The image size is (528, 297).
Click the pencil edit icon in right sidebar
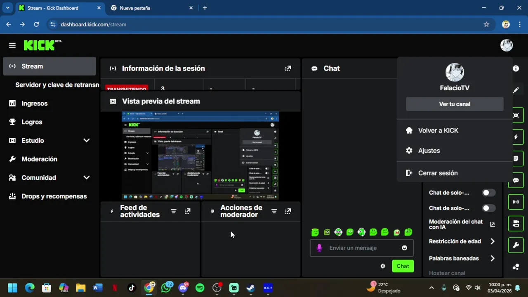(516, 90)
